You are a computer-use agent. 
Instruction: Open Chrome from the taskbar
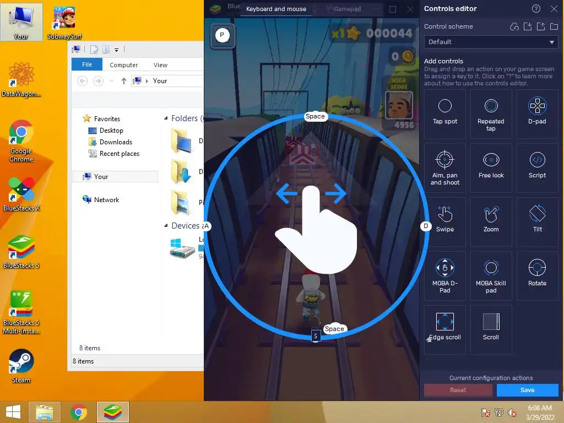pyautogui.click(x=79, y=412)
